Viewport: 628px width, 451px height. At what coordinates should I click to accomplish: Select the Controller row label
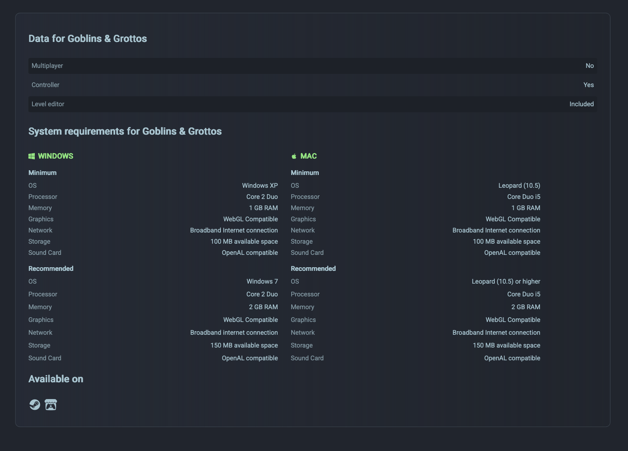point(45,85)
